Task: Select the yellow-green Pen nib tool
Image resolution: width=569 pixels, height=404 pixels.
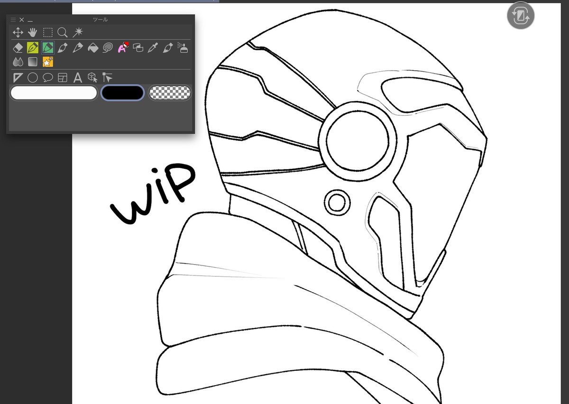Action: [x=33, y=47]
